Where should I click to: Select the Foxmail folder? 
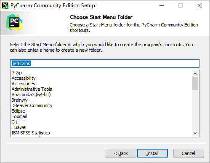tap(19, 116)
